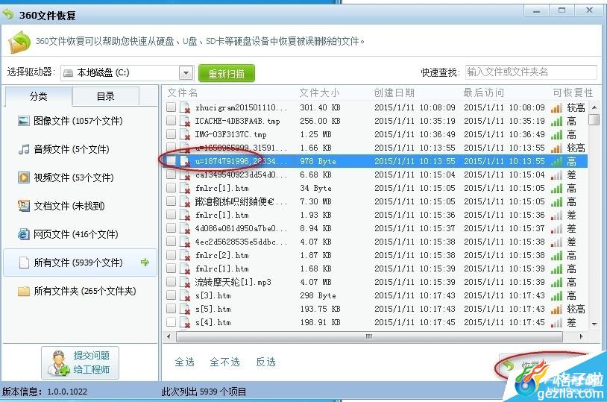Click file name s[5].htm
Screen dimensions: 607x402
(213, 309)
